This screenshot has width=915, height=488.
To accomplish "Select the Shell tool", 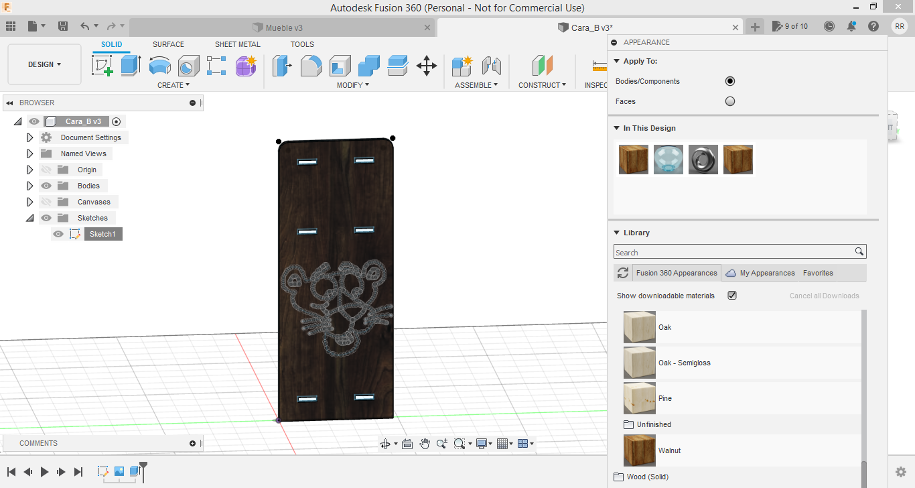I will (340, 66).
